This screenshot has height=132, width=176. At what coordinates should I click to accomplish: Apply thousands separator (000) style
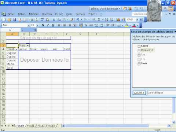(91, 25)
